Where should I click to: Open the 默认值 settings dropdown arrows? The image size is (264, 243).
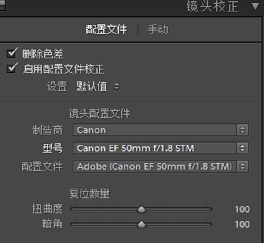click(x=117, y=87)
